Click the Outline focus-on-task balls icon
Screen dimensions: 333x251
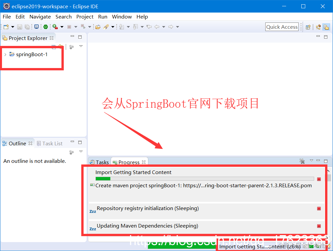click(x=72, y=152)
